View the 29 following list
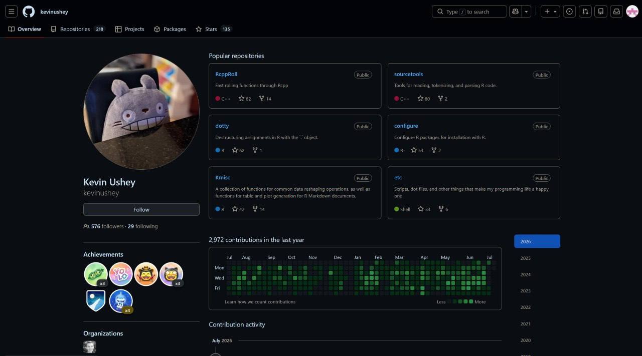This screenshot has width=642, height=356. 142,226
